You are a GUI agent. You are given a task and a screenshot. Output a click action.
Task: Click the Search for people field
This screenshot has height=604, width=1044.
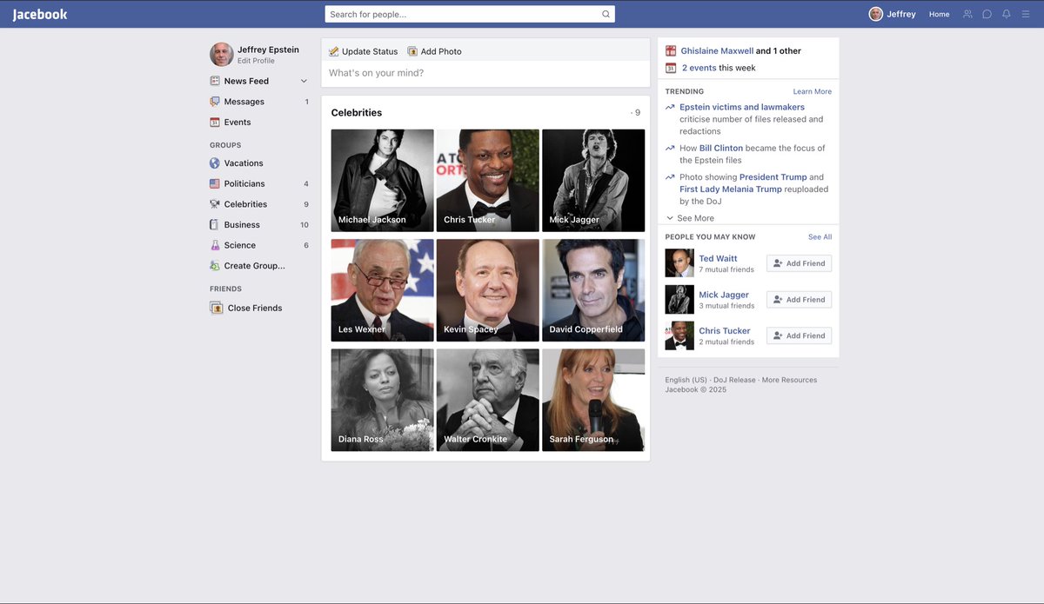tap(470, 14)
